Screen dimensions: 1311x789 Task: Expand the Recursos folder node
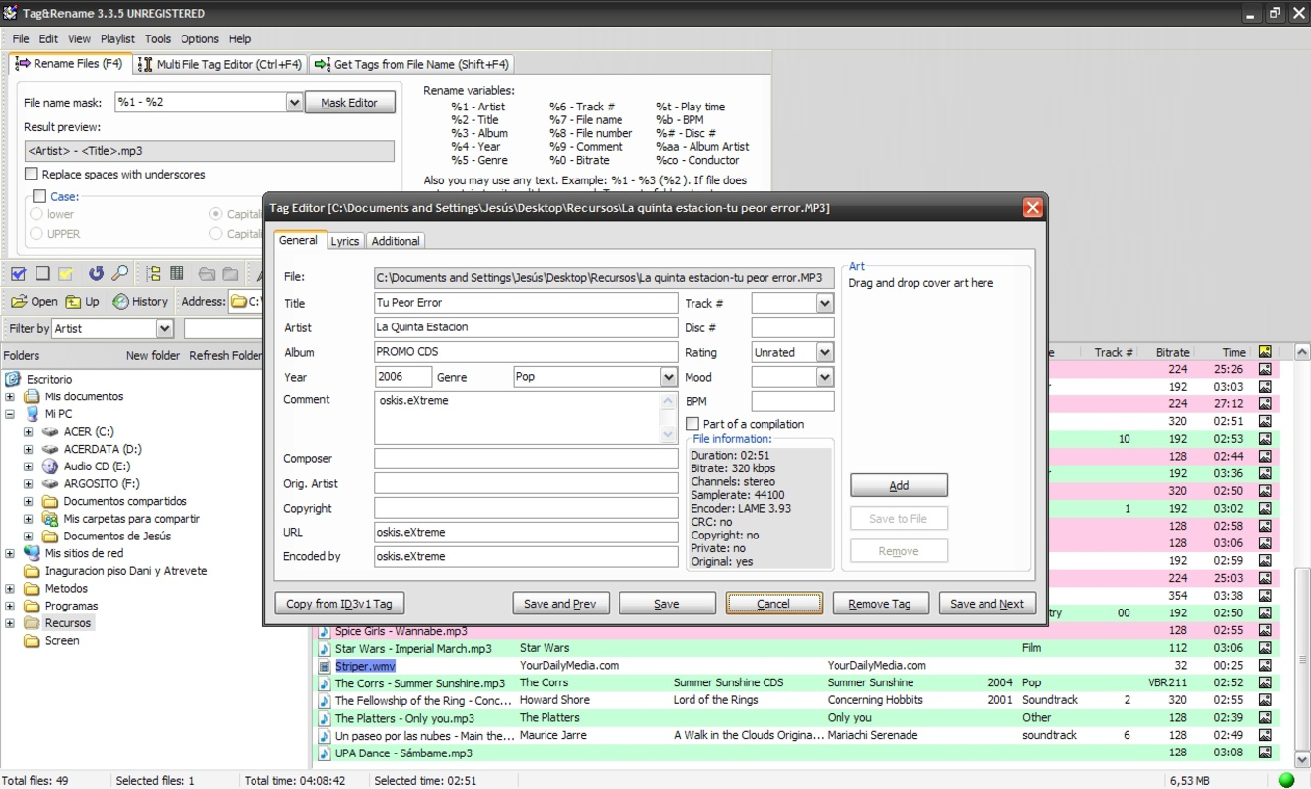tap(10, 623)
